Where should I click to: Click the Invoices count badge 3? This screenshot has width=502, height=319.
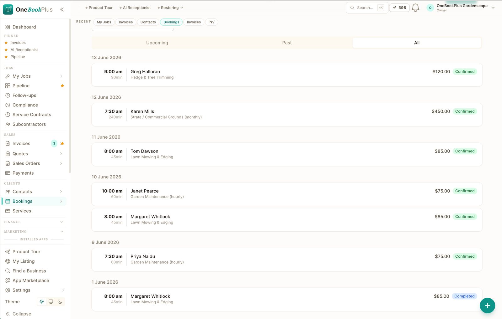[x=54, y=143]
